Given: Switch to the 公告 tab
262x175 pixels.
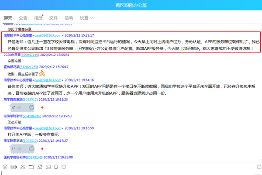Looking at the screenshot, I should coord(23,18).
